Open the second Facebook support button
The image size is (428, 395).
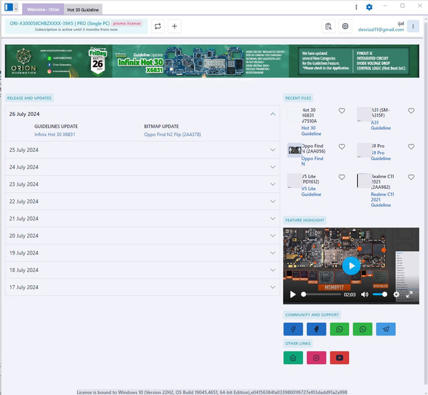[x=316, y=329]
